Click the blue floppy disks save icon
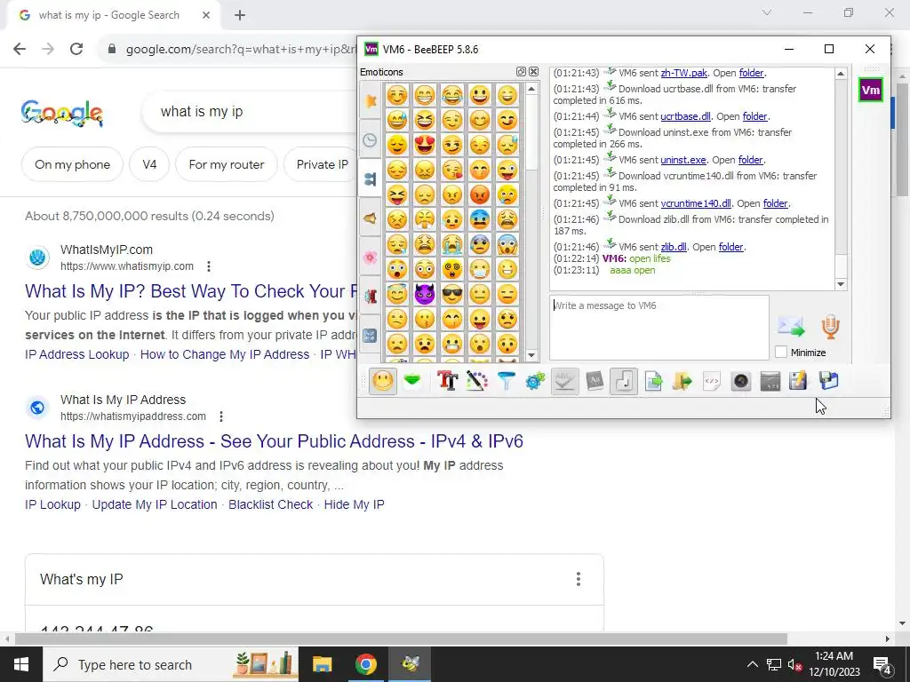Screen dimensions: 910x682 (x=829, y=381)
